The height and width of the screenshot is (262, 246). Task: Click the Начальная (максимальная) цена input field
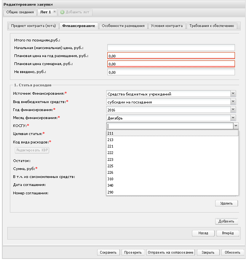171,48
